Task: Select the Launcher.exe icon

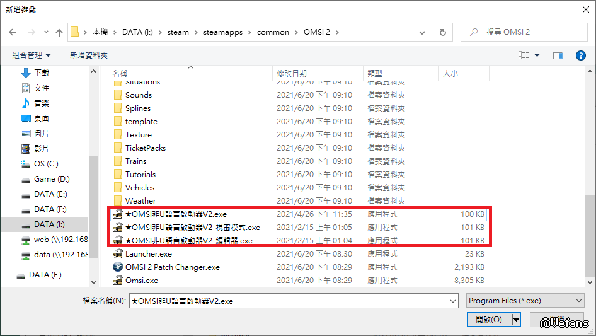Action: (118, 254)
